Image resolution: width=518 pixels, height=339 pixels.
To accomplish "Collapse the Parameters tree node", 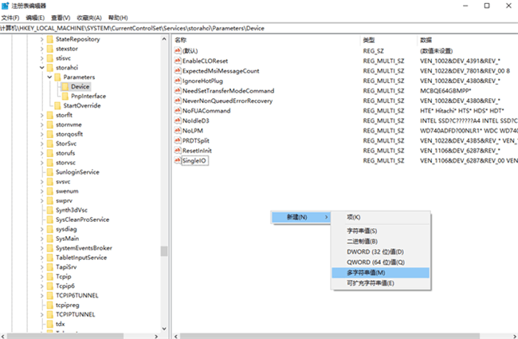I will pos(49,77).
